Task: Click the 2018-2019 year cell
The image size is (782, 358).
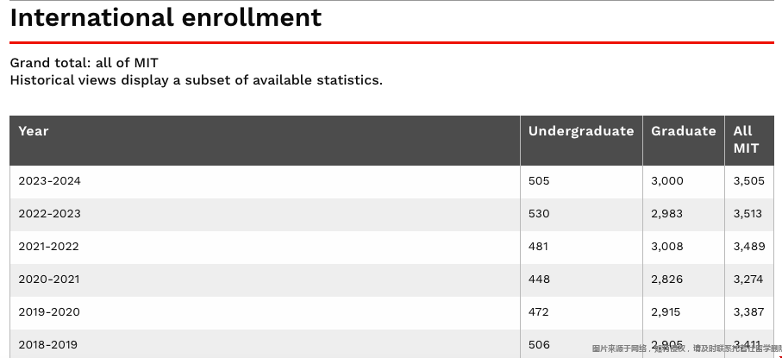Action: tap(48, 344)
